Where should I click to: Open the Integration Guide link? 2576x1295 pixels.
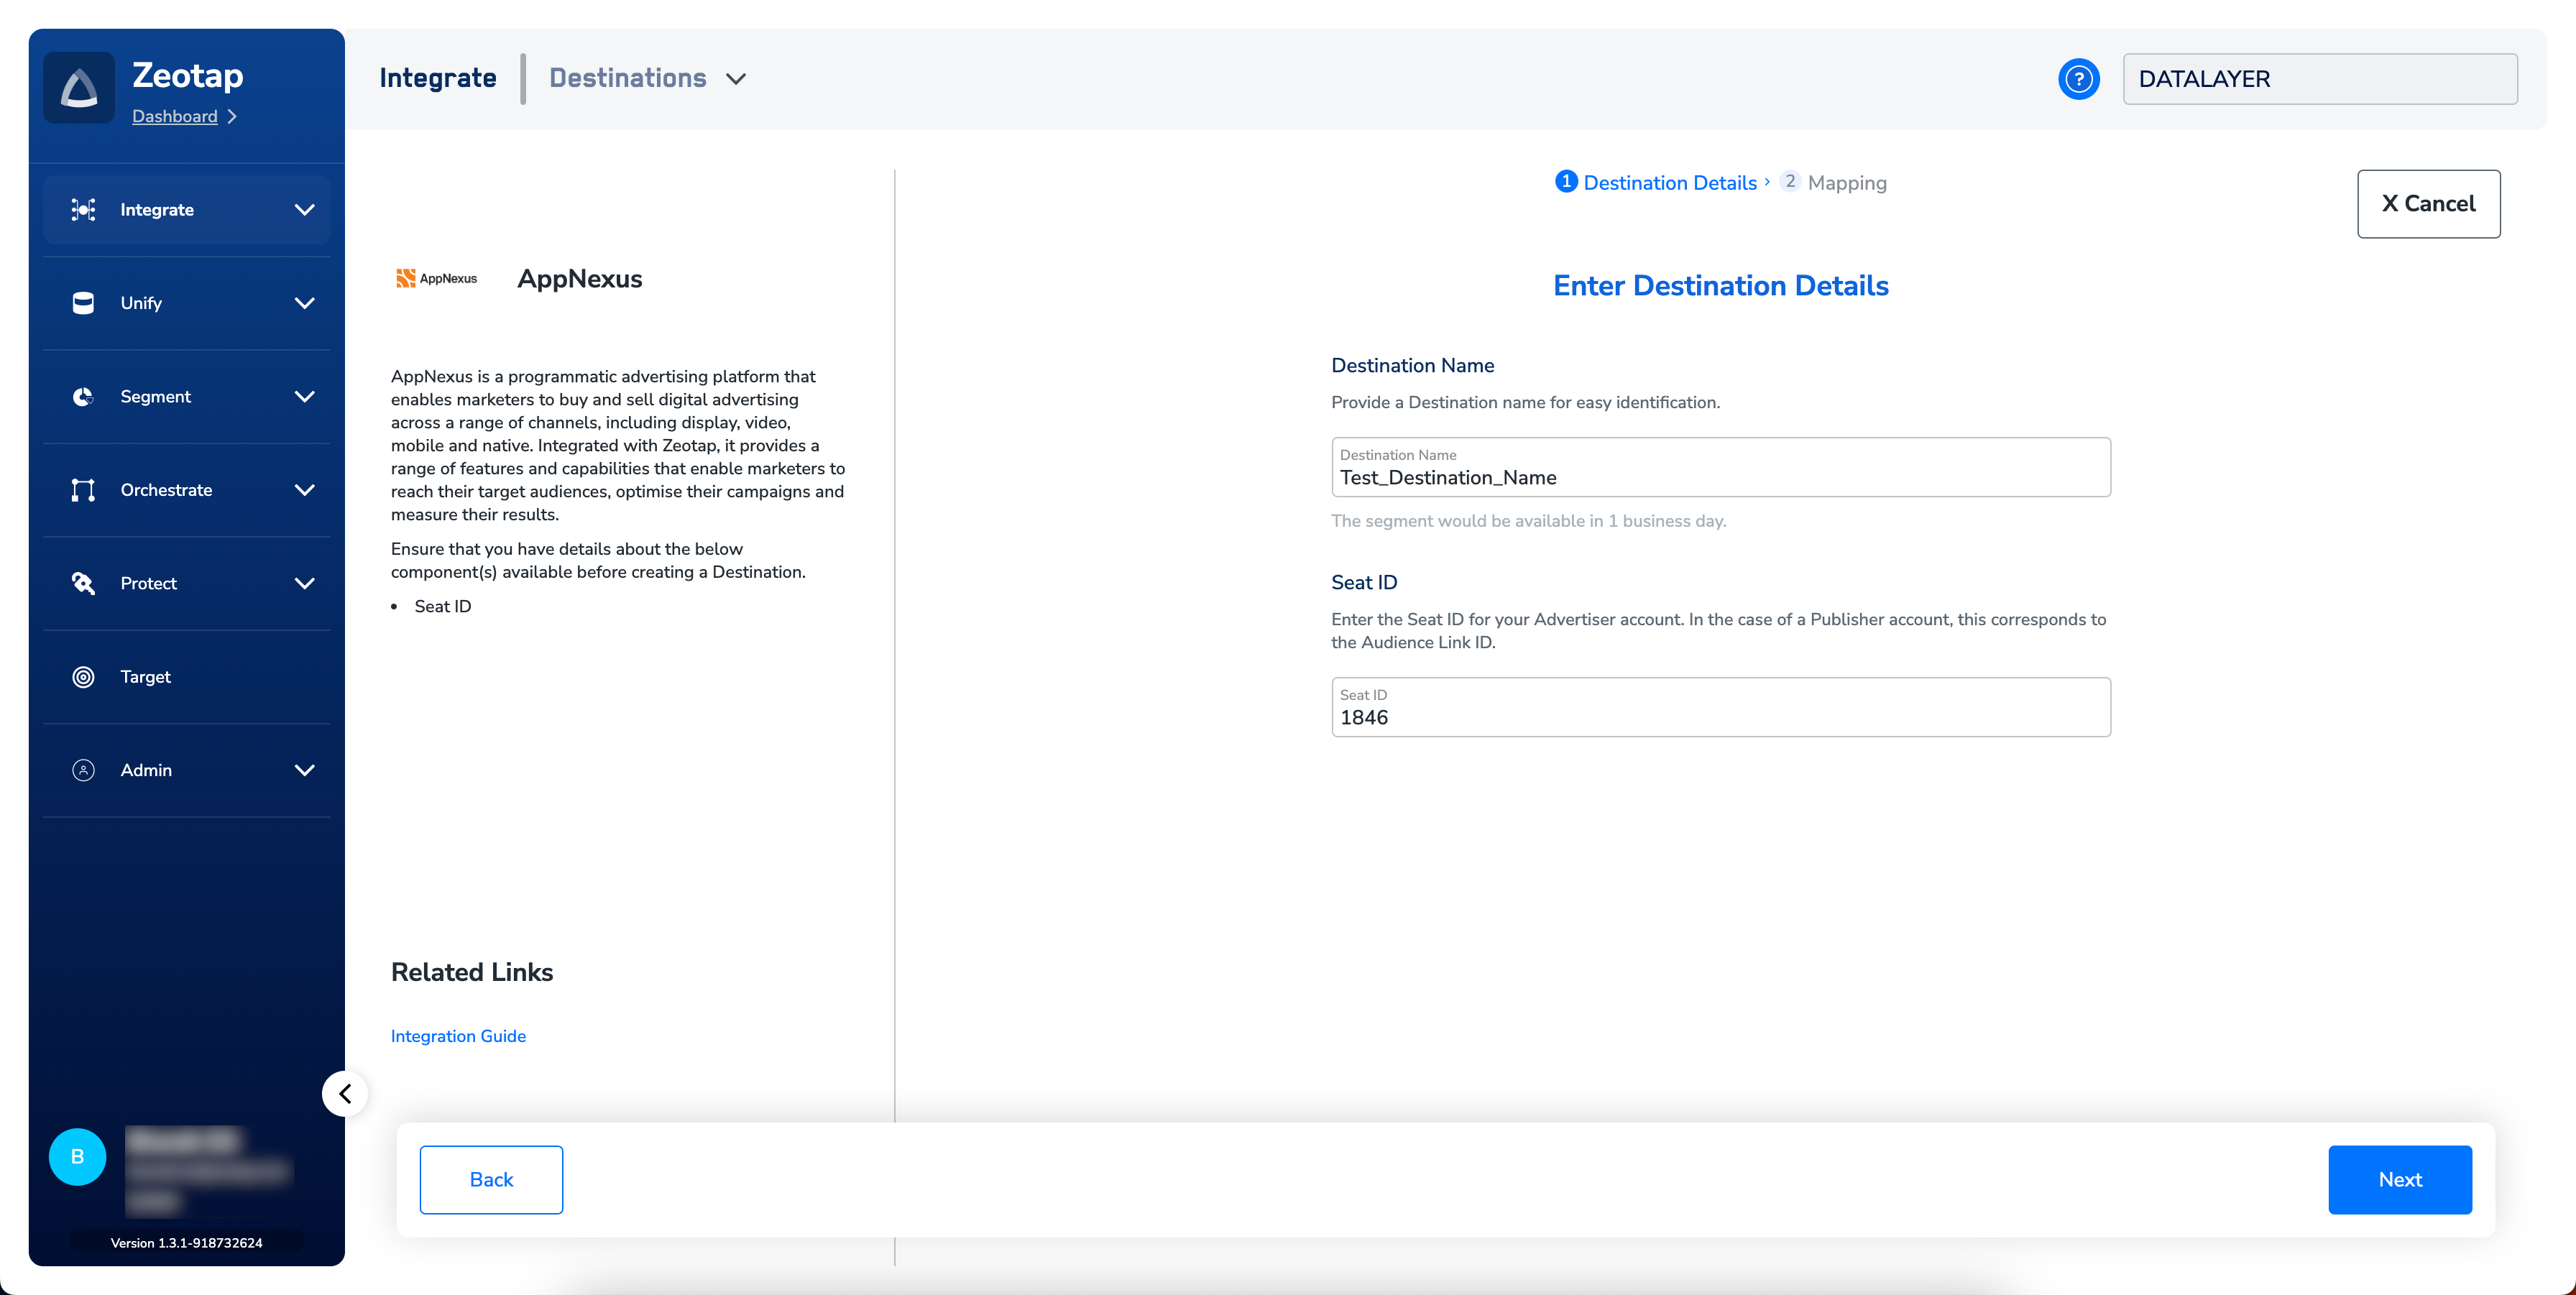[458, 1036]
